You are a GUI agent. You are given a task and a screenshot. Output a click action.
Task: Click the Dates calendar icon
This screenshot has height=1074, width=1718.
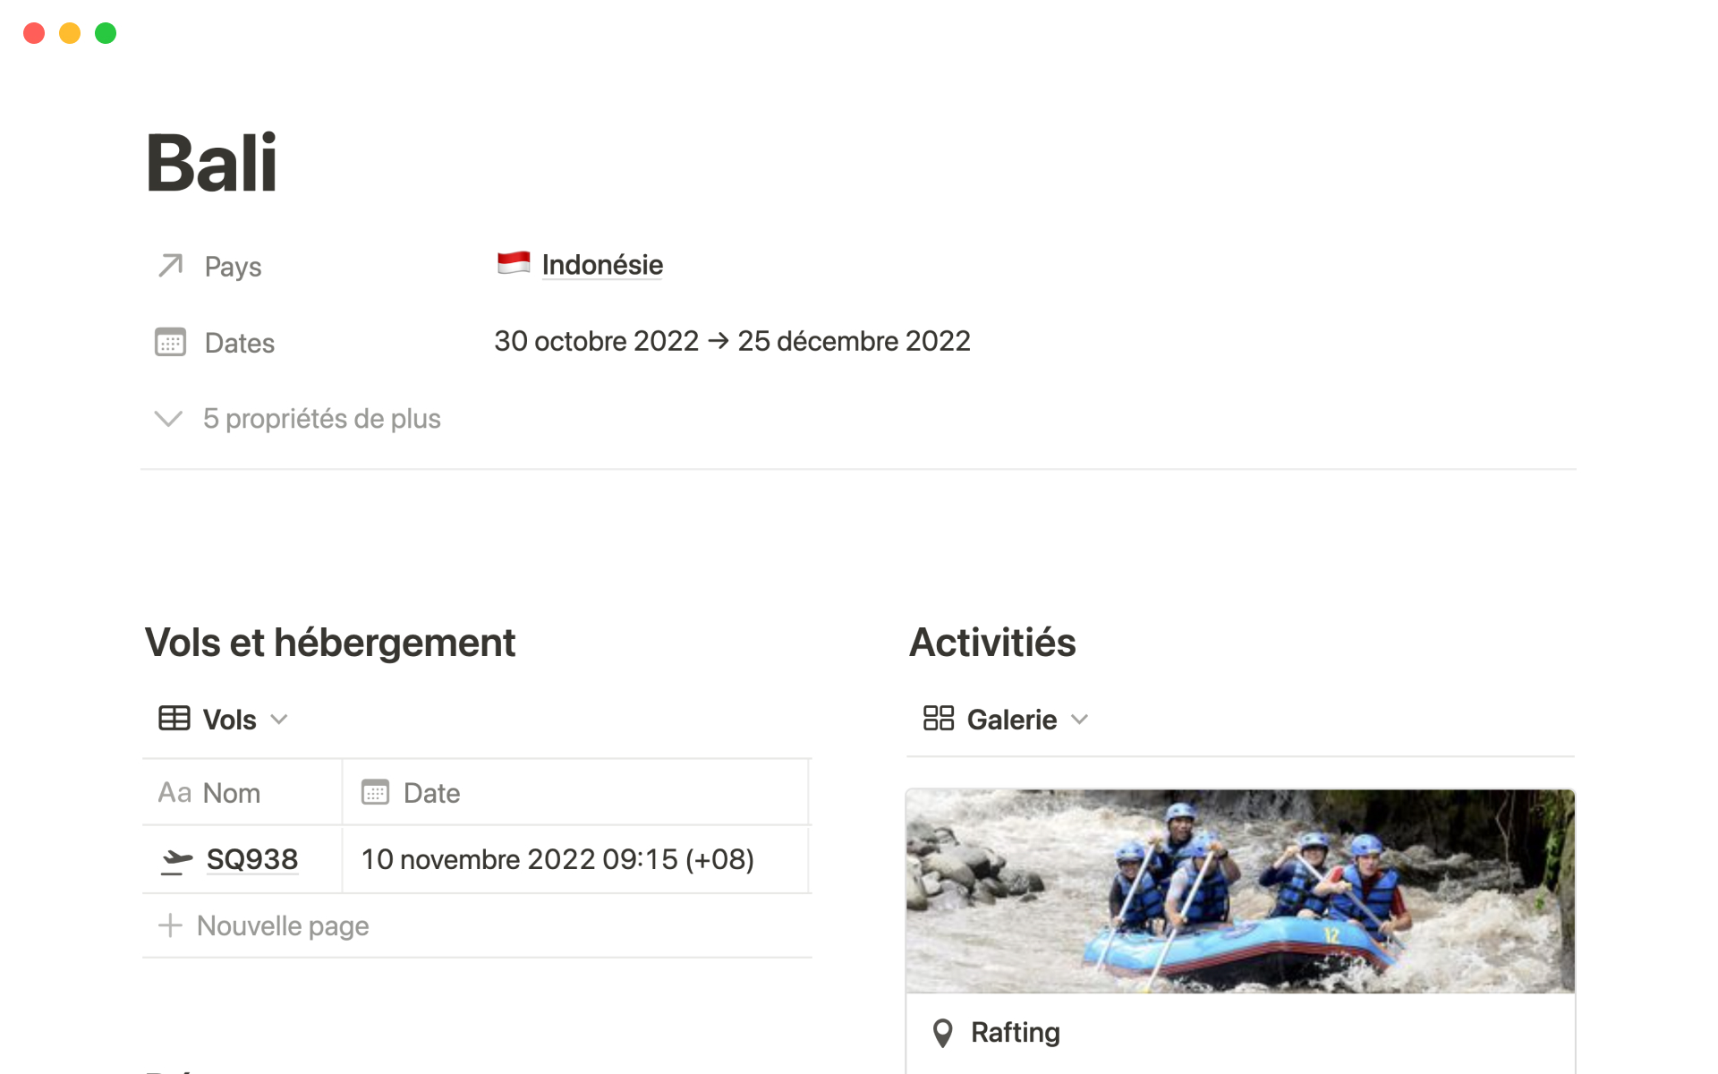(x=170, y=342)
